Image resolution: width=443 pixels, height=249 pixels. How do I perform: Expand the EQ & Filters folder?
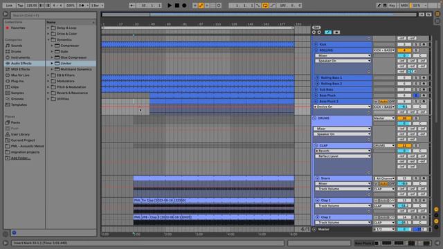[x=48, y=75]
